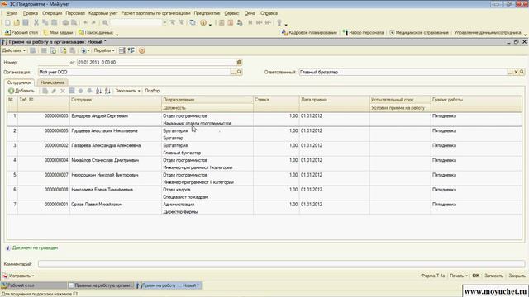Click the orange help icon in document toolbar
Image resolution: width=529 pixels, height=297 pixels.
click(x=141, y=50)
